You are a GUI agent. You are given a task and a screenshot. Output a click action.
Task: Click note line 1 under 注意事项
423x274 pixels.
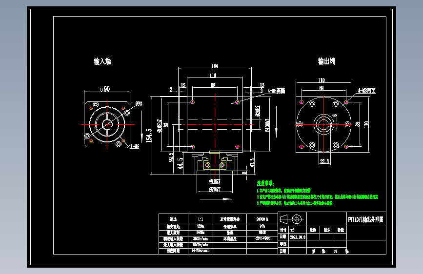click(x=284, y=191)
